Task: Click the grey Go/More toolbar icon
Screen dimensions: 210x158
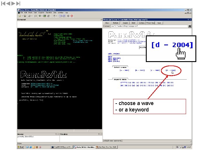Action: 68,16
